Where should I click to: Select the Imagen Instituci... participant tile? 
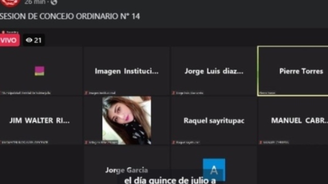(x=127, y=71)
